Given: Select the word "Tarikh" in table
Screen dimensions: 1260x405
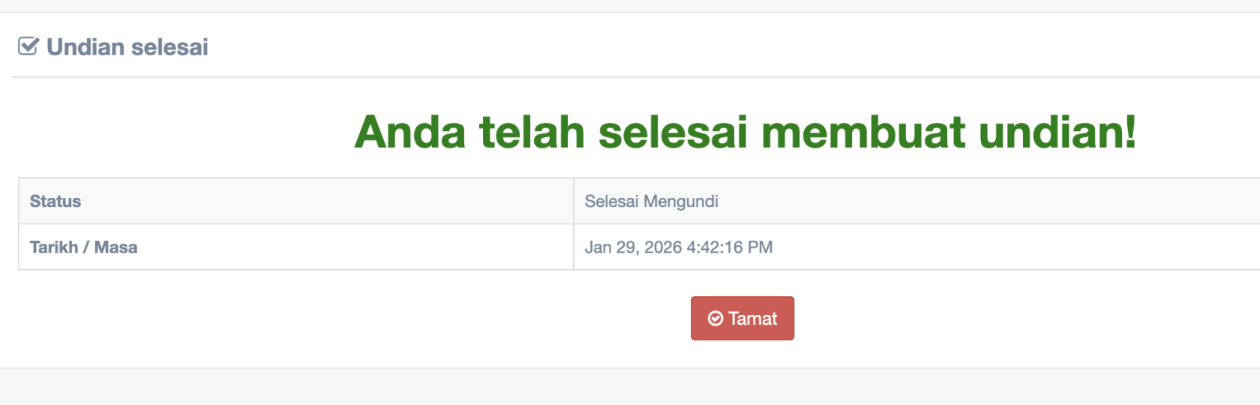Looking at the screenshot, I should (54, 247).
